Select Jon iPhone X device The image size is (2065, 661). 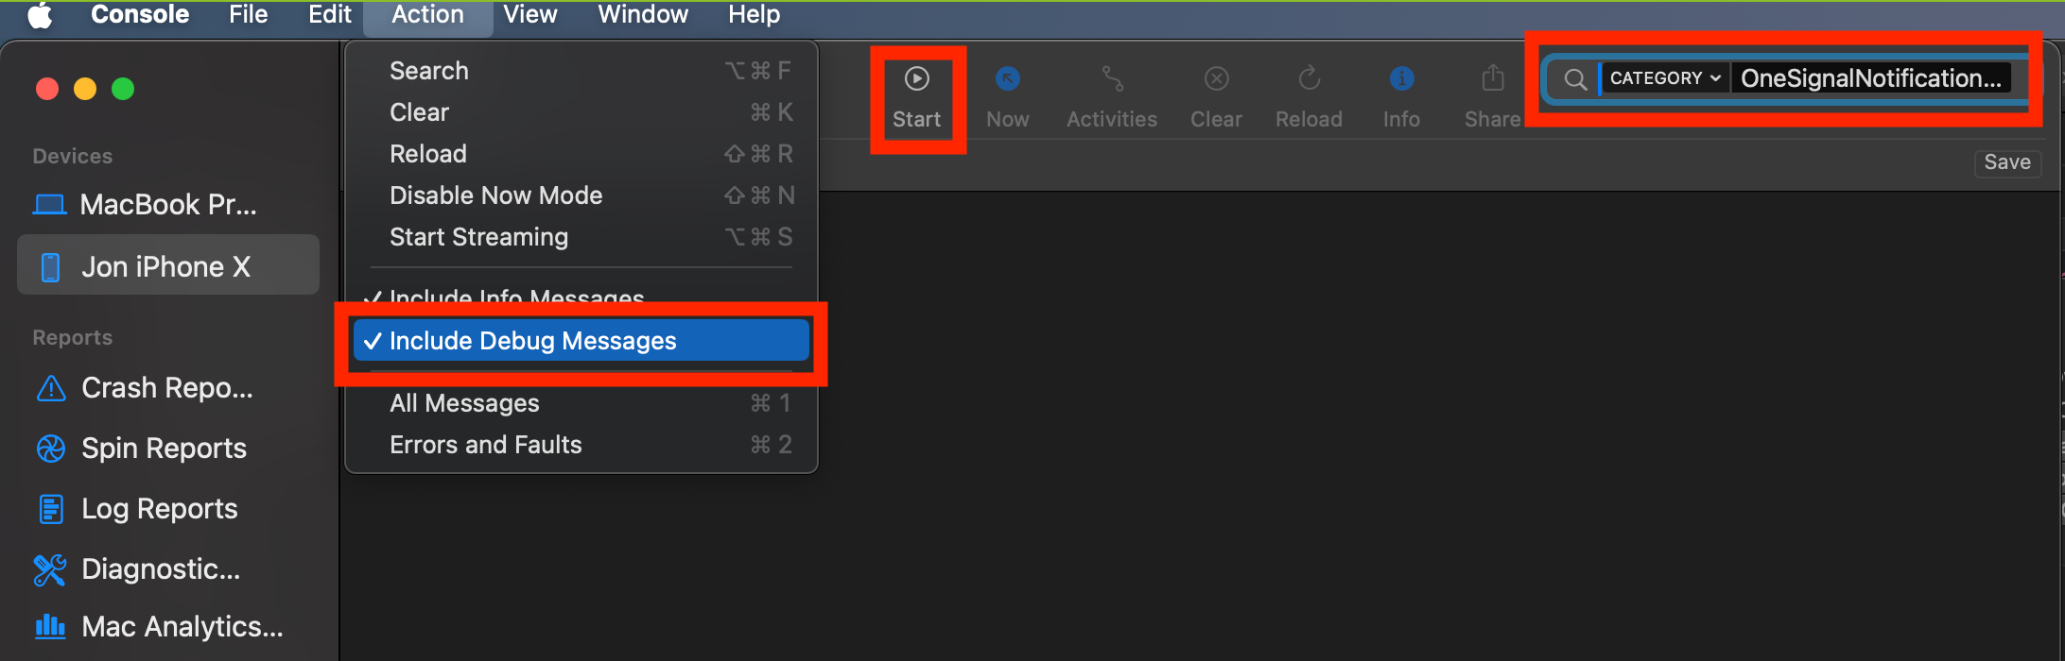tap(168, 266)
